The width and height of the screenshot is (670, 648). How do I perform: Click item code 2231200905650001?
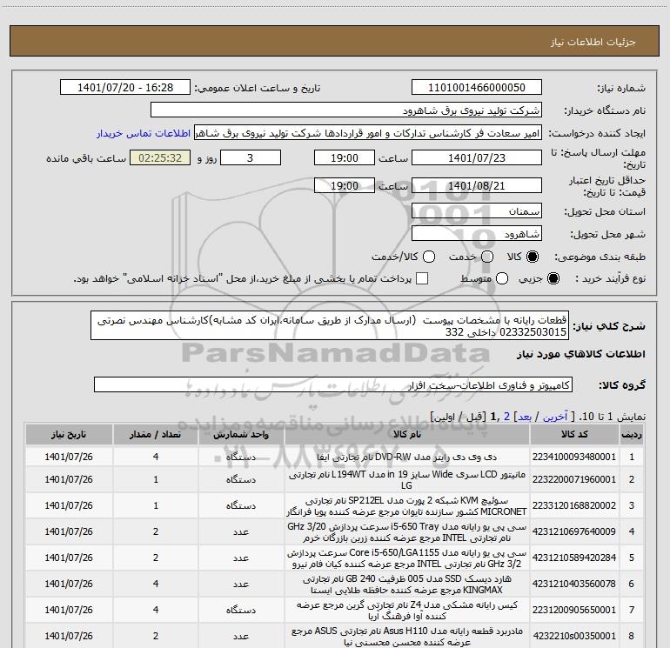coord(574,610)
